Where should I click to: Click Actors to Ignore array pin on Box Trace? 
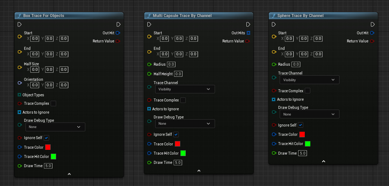tap(19, 112)
